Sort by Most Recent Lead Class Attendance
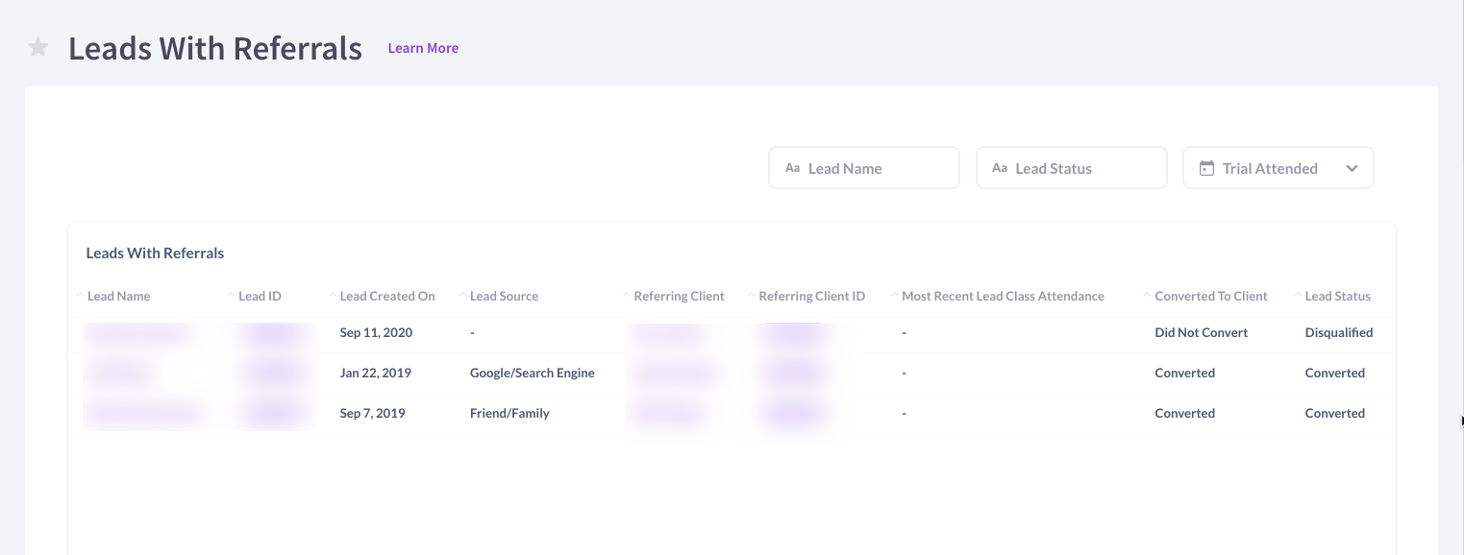This screenshot has width=1464, height=555. 1003,296
